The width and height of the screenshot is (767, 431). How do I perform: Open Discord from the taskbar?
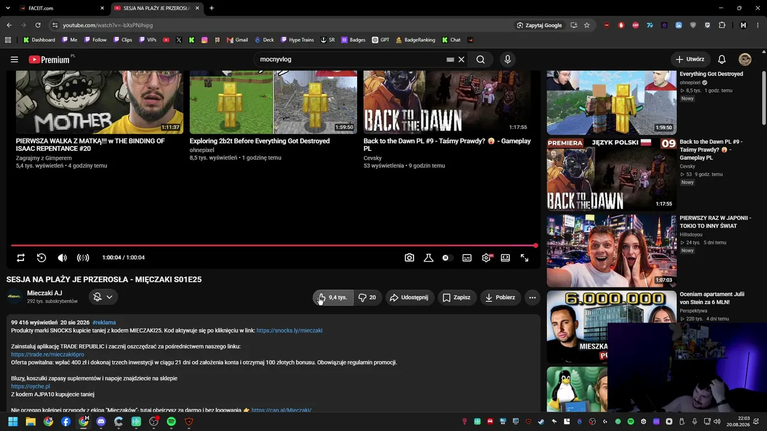[x=101, y=421]
